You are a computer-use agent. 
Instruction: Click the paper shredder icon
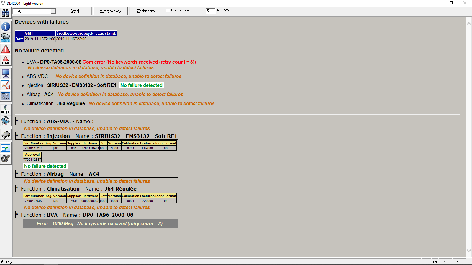(6, 120)
